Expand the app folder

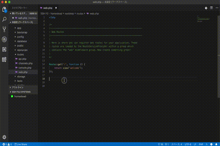[x=19, y=28]
